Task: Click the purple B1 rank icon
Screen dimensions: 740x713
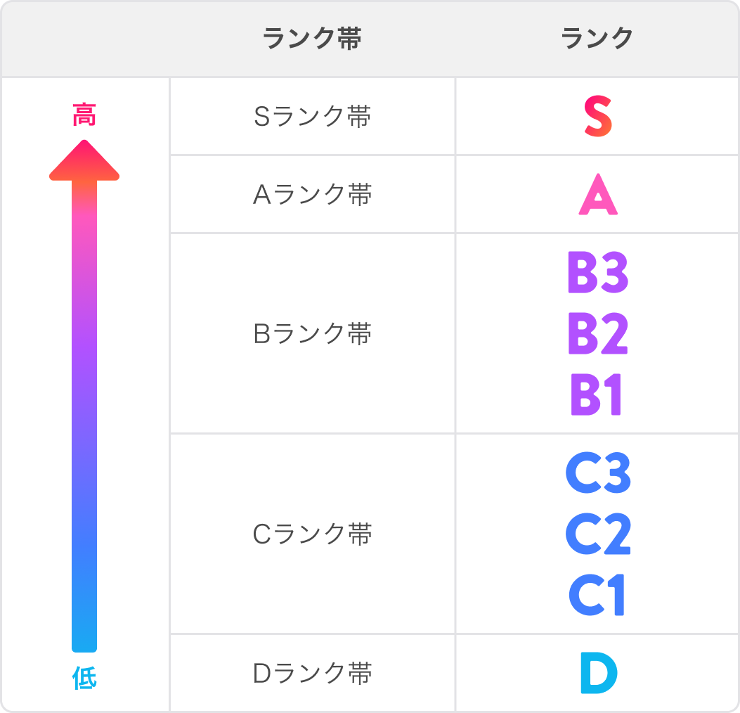Action: 597,395
